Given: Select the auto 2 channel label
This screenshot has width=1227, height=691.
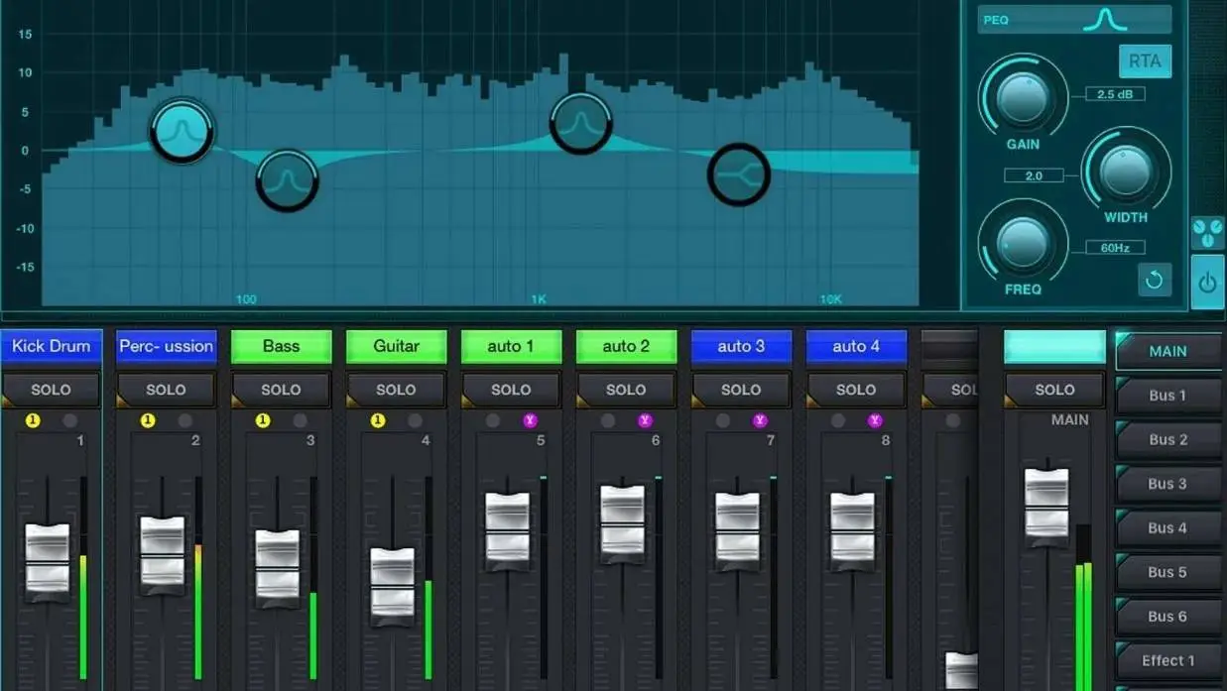Looking at the screenshot, I should (626, 346).
